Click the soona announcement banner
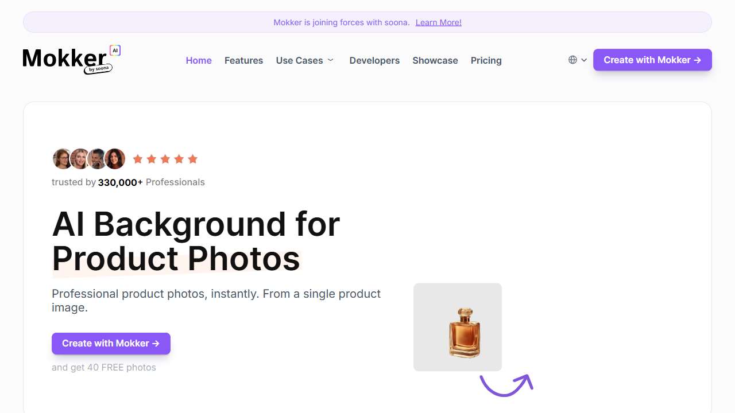Viewport: 735px width, 413px height. coord(341,22)
